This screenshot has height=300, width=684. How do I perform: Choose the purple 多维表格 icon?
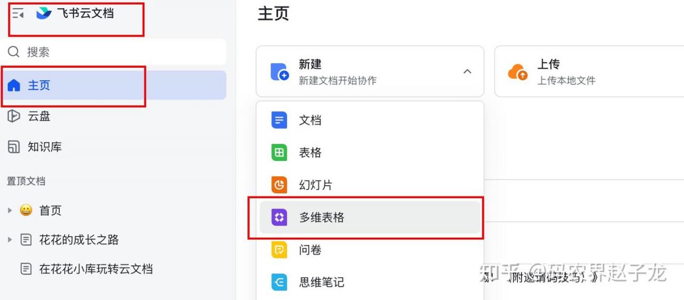click(279, 217)
